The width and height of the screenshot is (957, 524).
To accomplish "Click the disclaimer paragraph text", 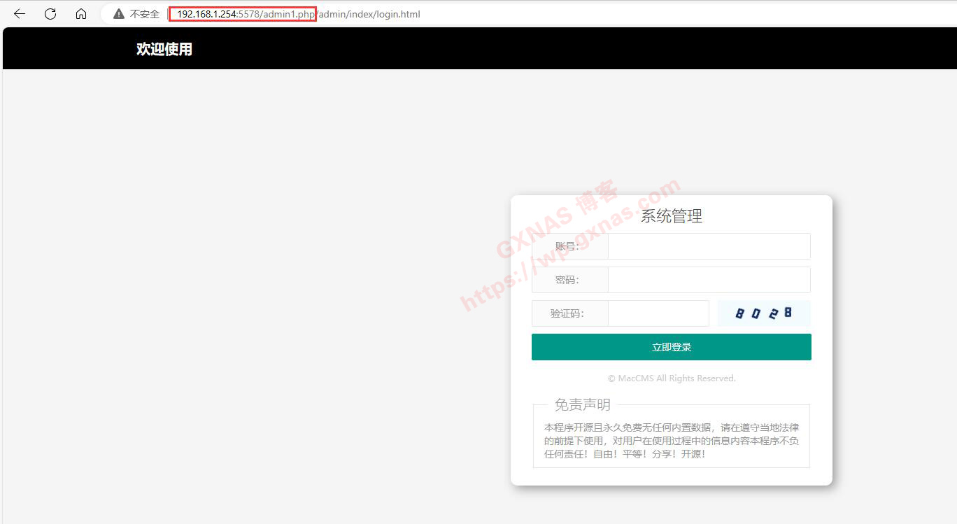I will pyautogui.click(x=671, y=440).
